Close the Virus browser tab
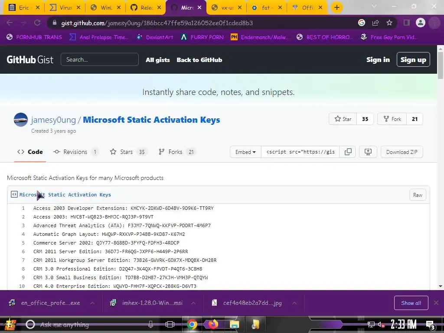Viewport: 444px width, 333px height. click(78, 8)
